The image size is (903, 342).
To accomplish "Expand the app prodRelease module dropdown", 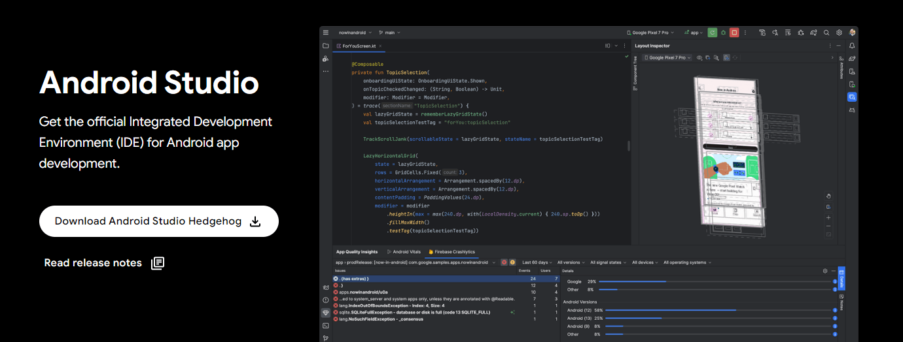I will (x=416, y=262).
